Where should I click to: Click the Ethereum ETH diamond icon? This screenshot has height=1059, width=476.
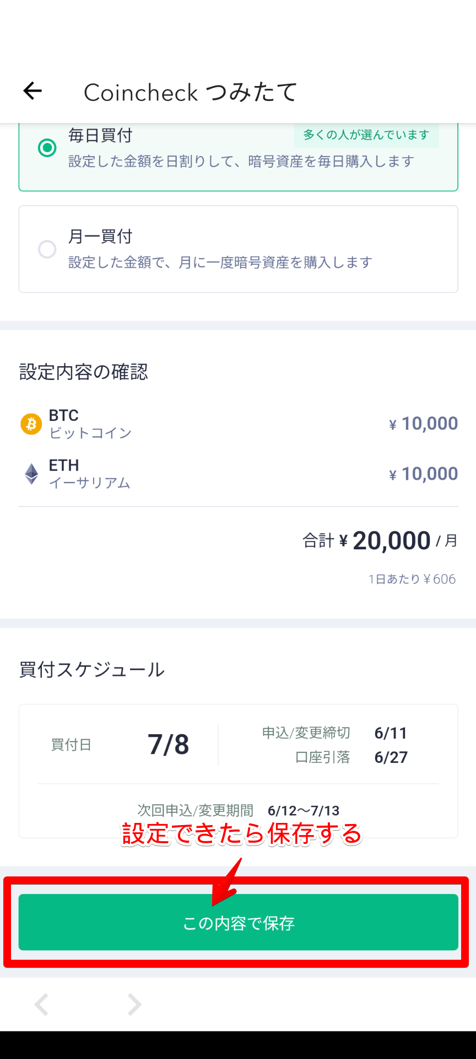point(32,474)
